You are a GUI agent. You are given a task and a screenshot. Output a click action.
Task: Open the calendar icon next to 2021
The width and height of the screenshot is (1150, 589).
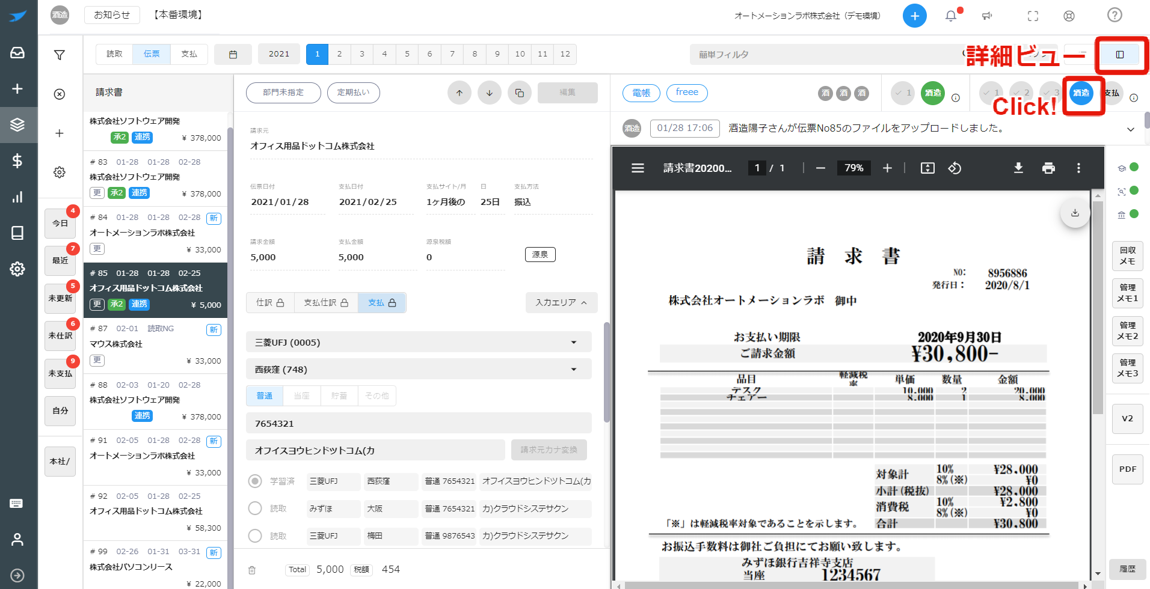[233, 54]
